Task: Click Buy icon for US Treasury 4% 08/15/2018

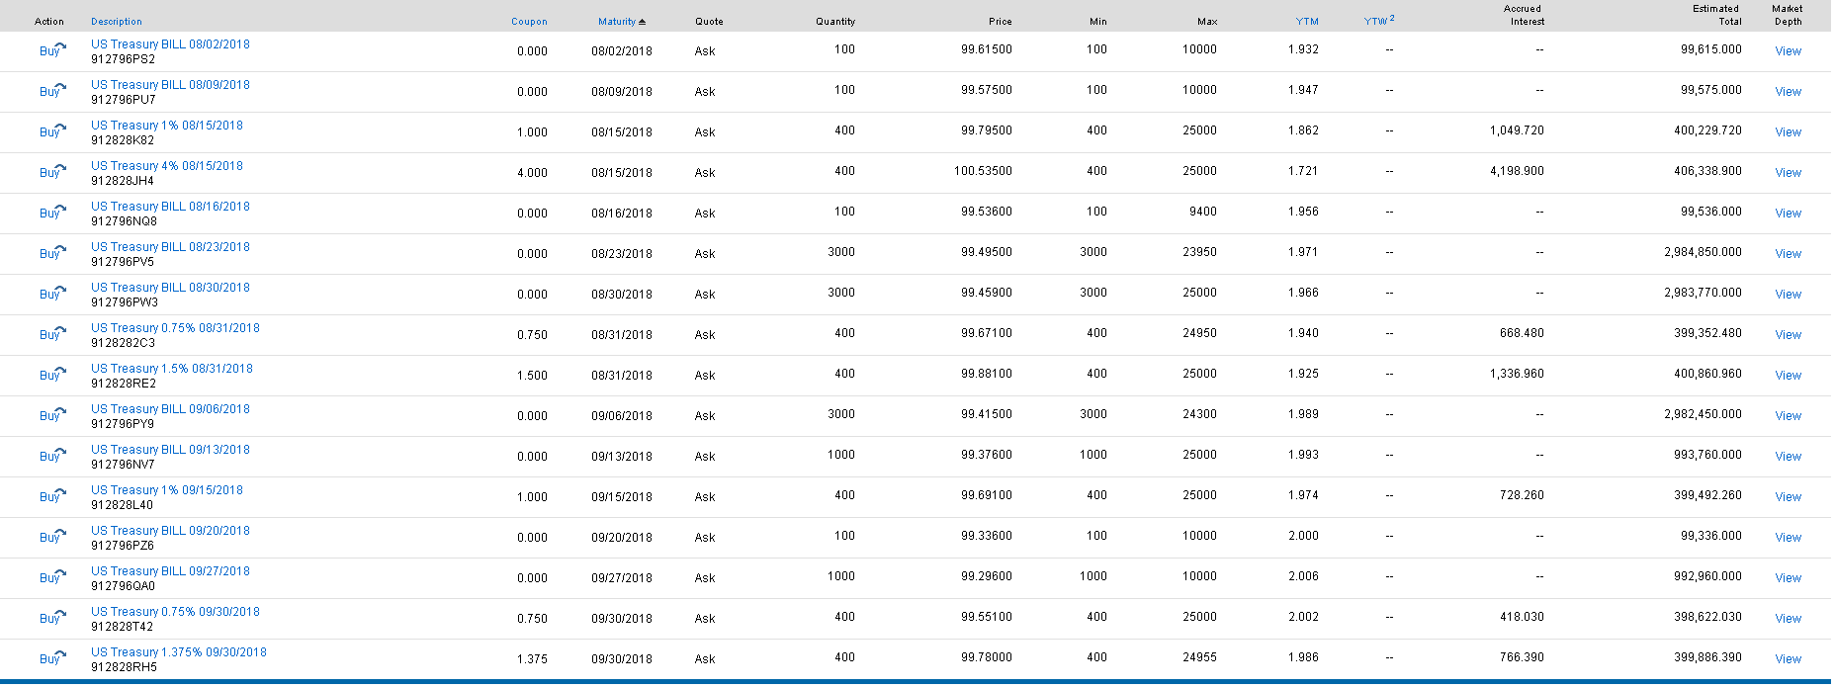Action: 51,172
